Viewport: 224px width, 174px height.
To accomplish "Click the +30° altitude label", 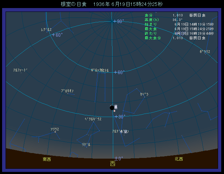I will [120, 116].
